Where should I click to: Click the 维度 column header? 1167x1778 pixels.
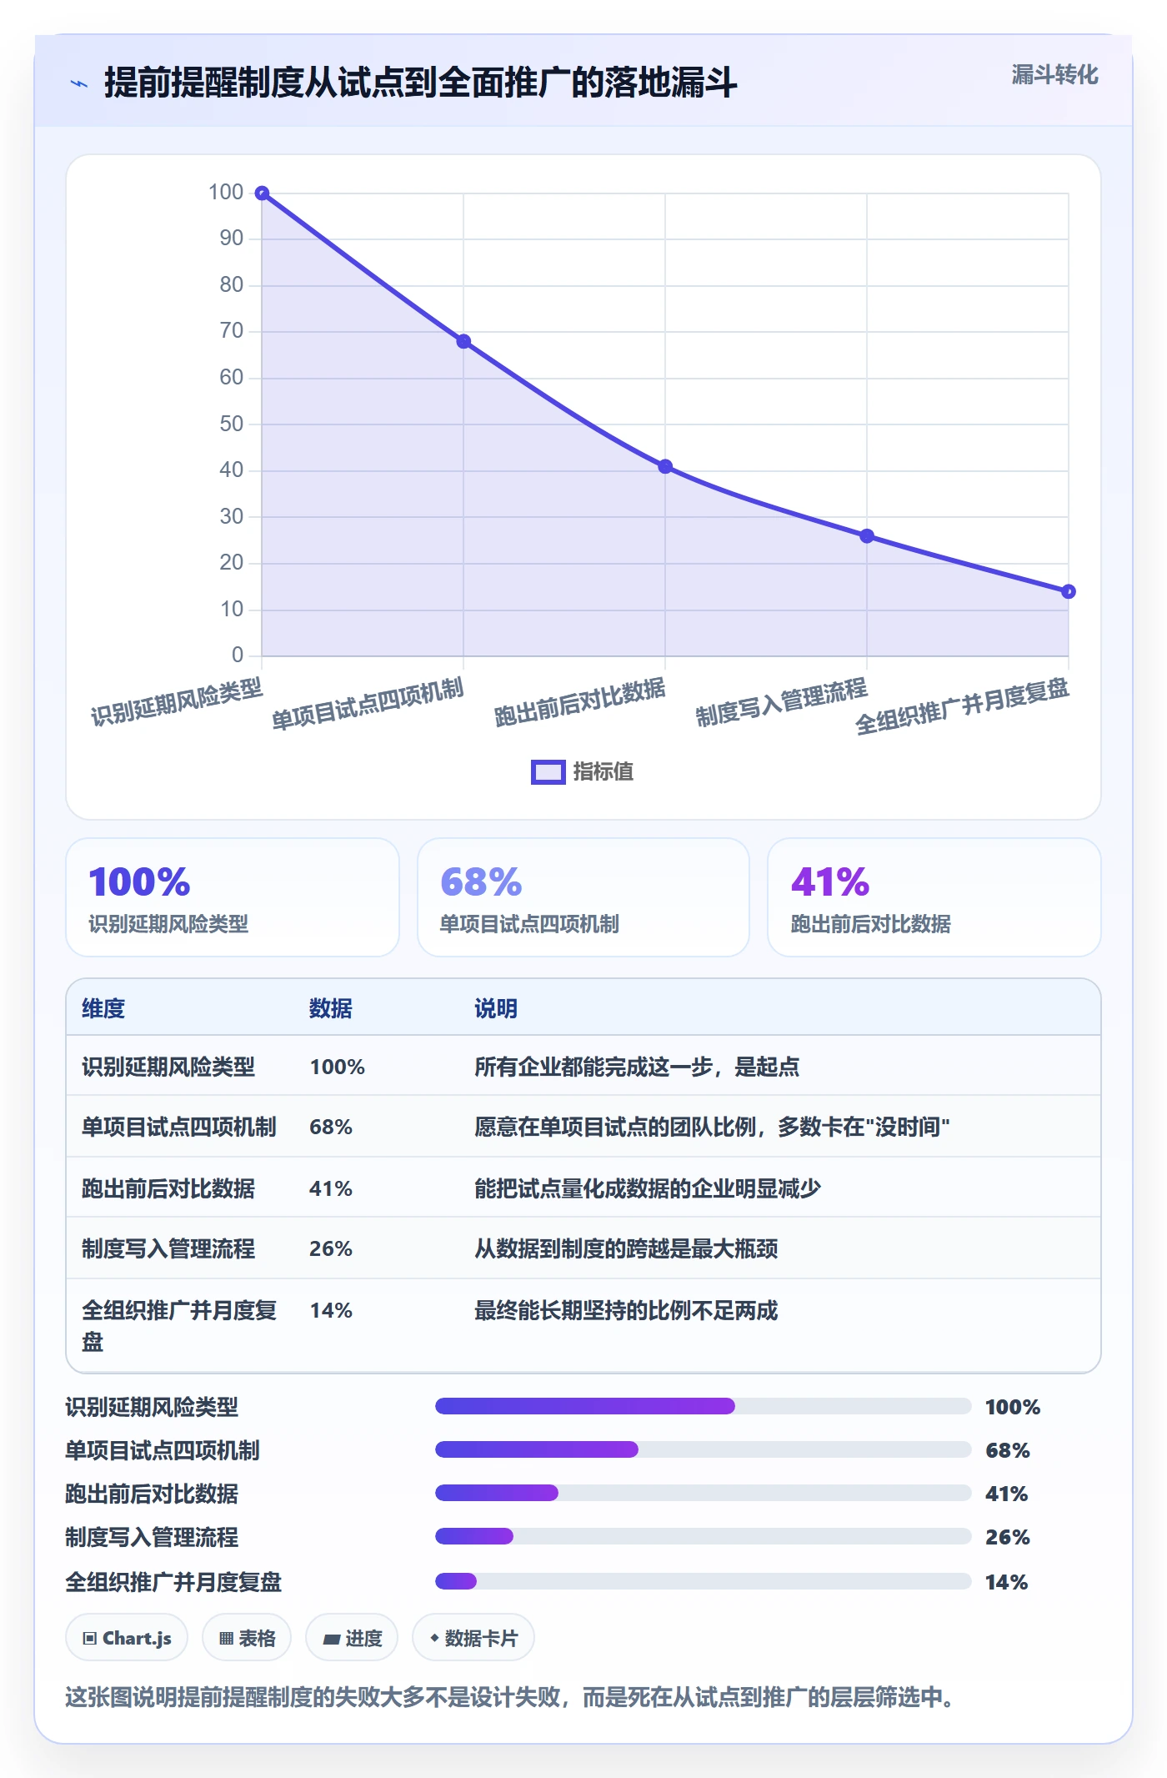pyautogui.click(x=103, y=1008)
